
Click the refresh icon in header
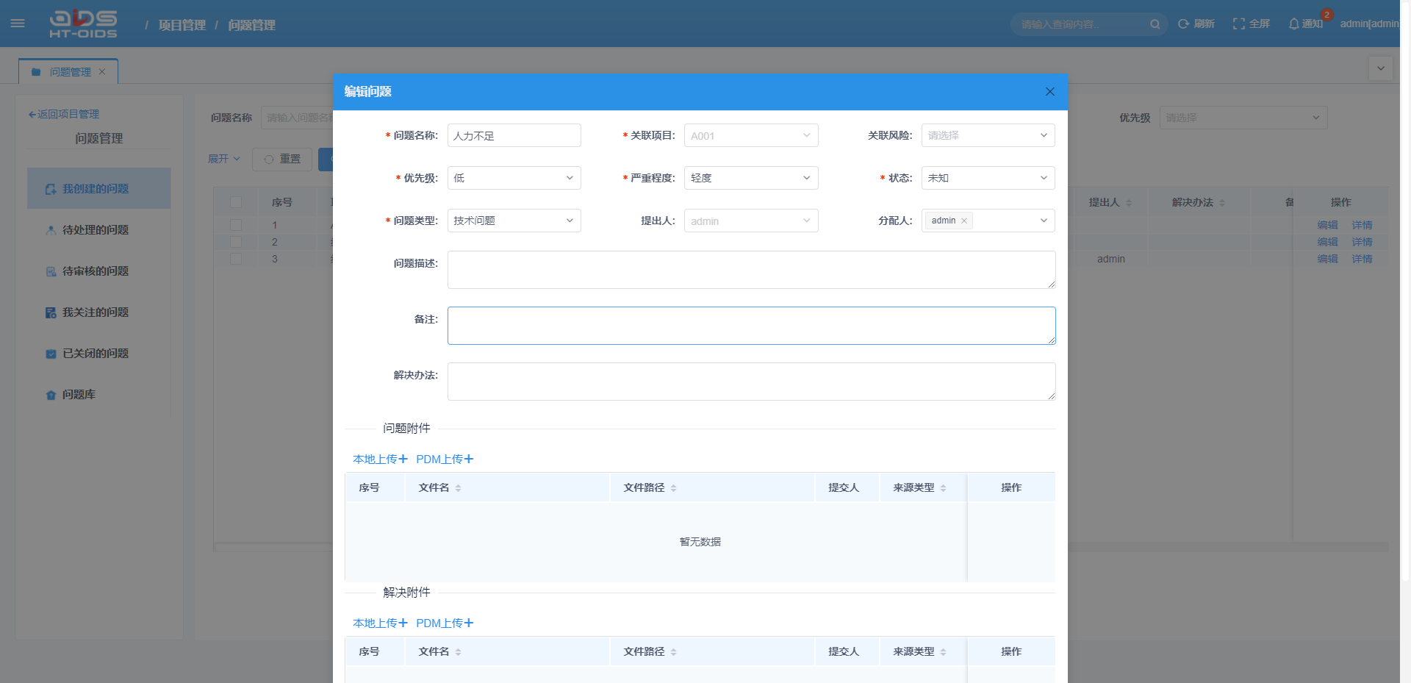point(1183,24)
